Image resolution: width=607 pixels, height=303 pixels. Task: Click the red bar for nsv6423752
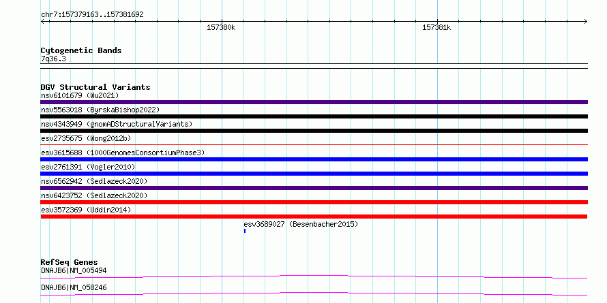[x=314, y=202]
